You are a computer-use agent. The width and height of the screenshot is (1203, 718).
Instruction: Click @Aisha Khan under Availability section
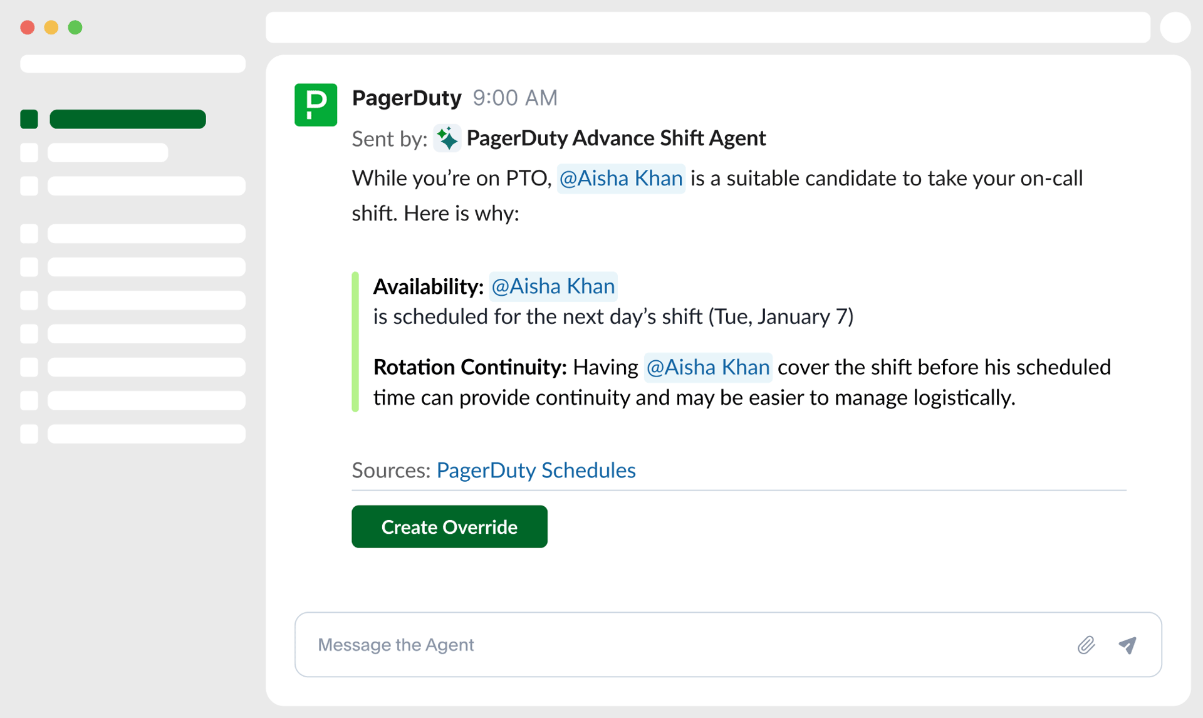tap(553, 286)
